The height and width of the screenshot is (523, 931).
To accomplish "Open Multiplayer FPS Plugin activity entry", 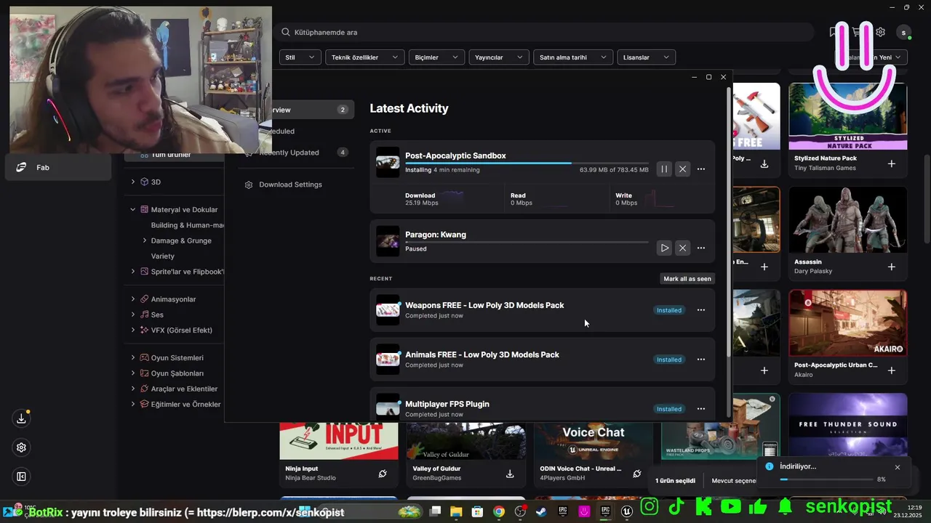I will (x=542, y=403).
